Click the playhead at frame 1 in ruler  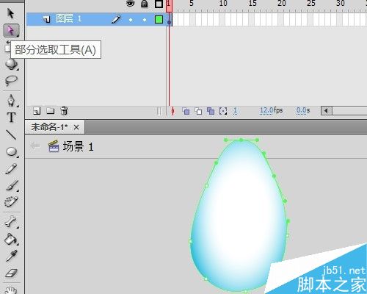click(x=169, y=5)
